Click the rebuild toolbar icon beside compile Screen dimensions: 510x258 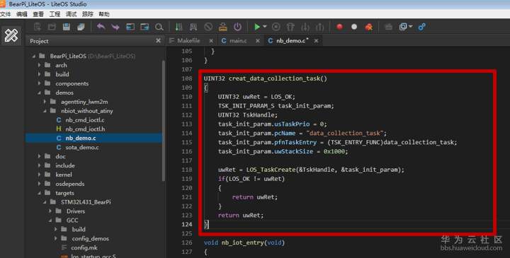pyautogui.click(x=193, y=27)
